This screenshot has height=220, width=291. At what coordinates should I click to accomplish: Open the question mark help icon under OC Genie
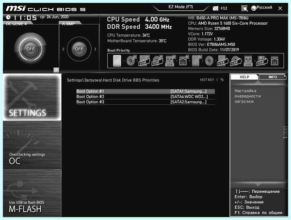click(56, 70)
